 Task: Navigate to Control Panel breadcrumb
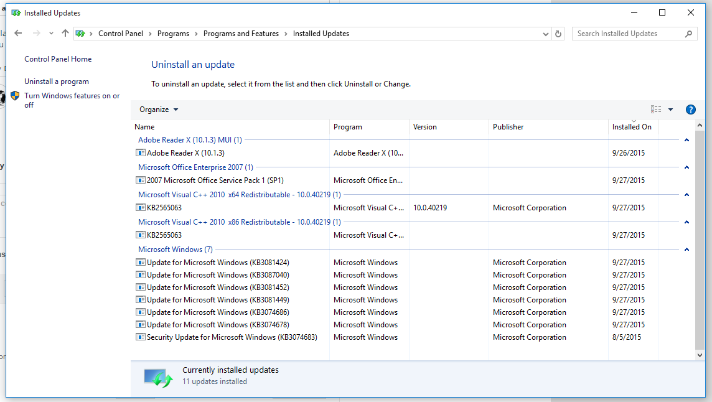tap(120, 34)
